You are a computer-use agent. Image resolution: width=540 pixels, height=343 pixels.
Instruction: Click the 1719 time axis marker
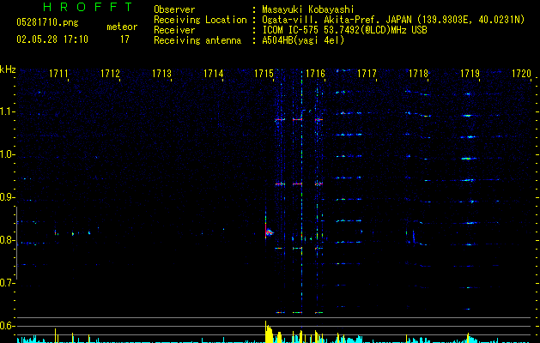(470, 74)
